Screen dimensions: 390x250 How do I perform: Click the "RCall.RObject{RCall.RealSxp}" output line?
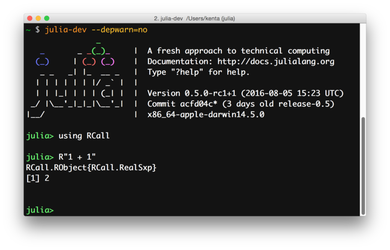[x=91, y=168]
